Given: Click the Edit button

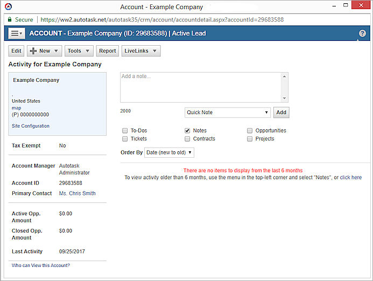Looking at the screenshot, I should (16, 51).
